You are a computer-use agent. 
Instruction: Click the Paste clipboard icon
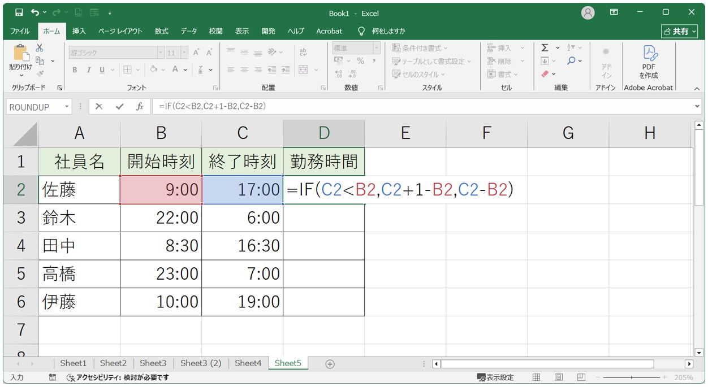21,53
